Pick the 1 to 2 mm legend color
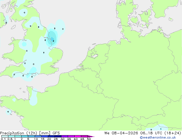Screen dimensions: 182x140 tap(18, 136)
